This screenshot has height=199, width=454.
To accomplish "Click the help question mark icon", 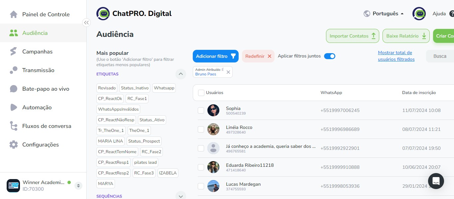I will (x=452, y=14).
